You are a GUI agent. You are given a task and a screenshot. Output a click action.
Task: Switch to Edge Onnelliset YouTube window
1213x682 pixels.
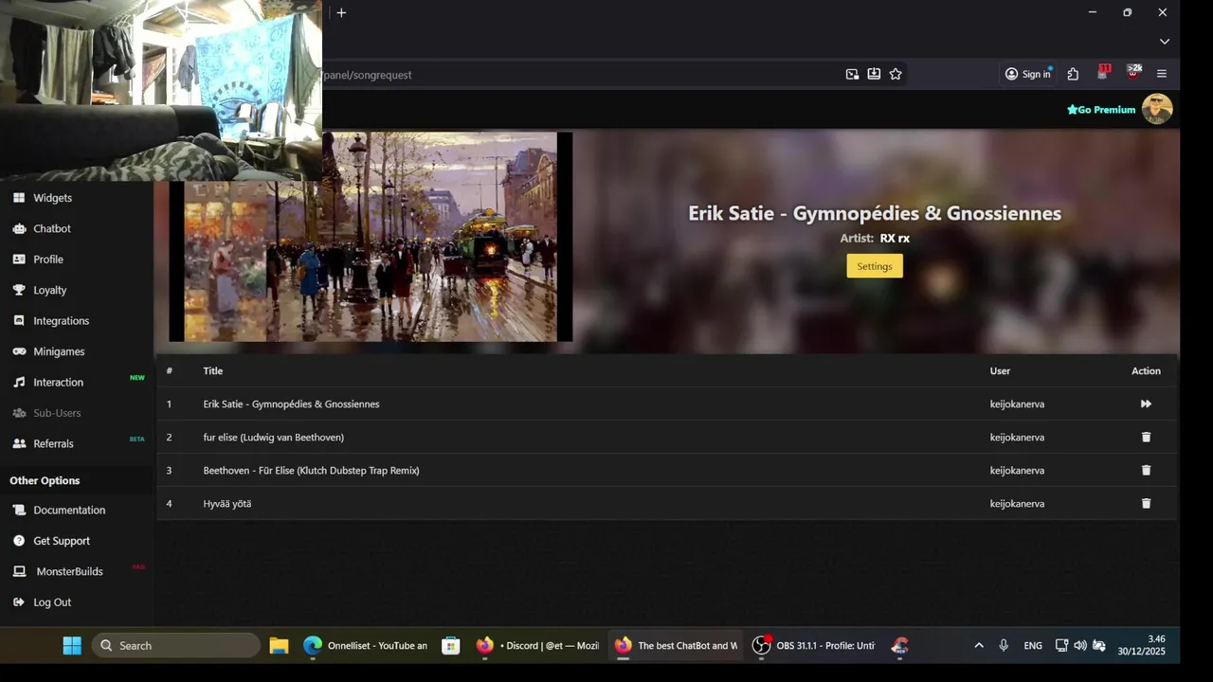(x=365, y=645)
